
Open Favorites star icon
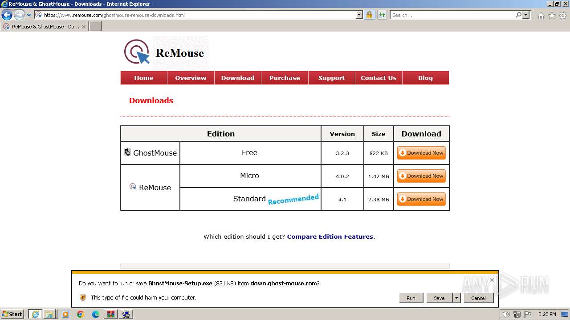pos(552,16)
